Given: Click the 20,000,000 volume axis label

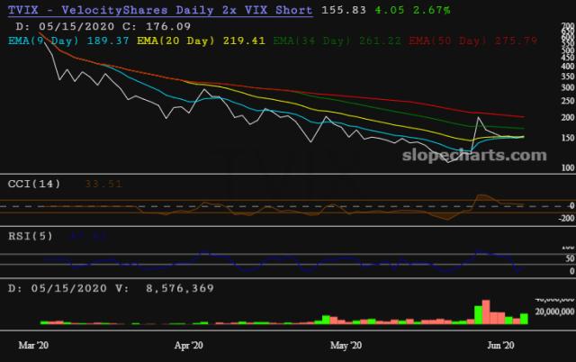Looking at the screenshot, I should point(554,312).
